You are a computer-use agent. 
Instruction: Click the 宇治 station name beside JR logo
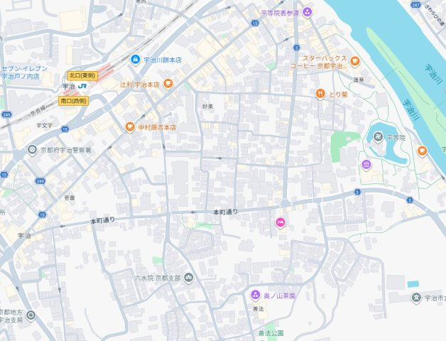(x=69, y=86)
